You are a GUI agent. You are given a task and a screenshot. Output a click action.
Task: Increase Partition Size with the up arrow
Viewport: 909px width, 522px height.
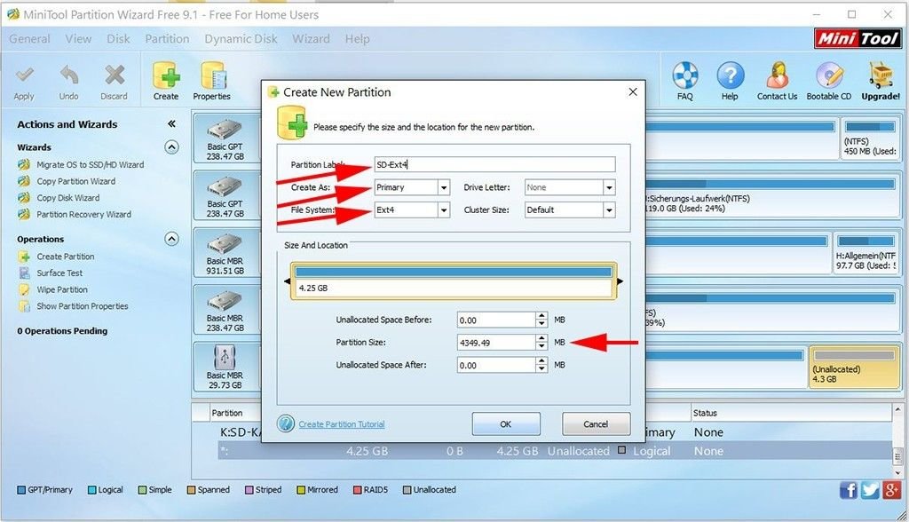(541, 339)
